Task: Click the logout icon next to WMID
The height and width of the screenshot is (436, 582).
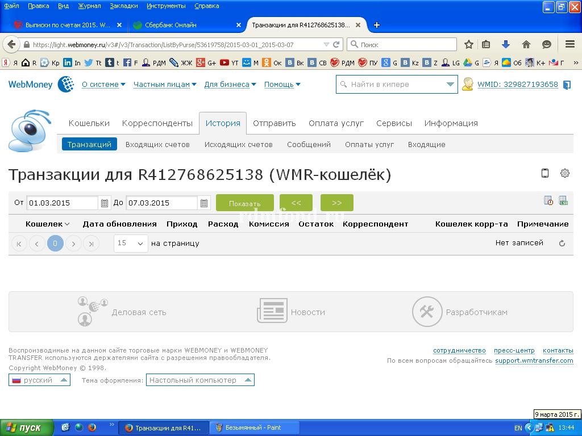Action: pyautogui.click(x=567, y=85)
